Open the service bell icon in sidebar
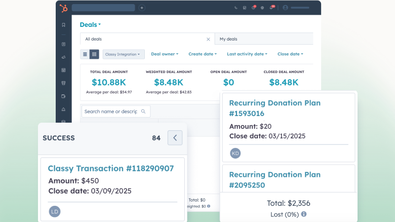 tap(63, 109)
